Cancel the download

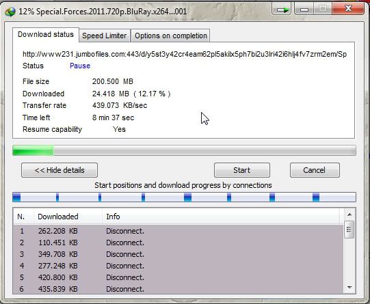click(315, 170)
